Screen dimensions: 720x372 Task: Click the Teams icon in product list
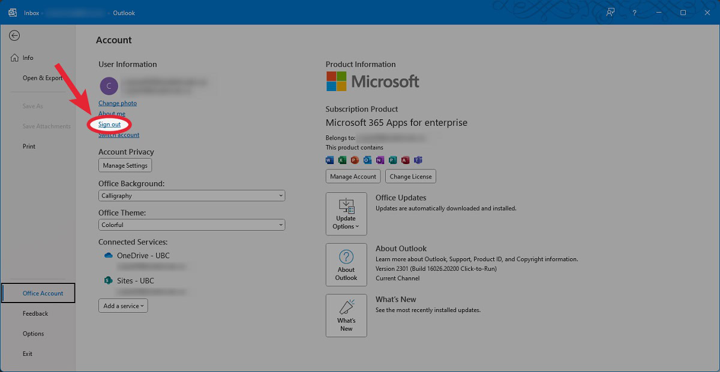point(418,160)
